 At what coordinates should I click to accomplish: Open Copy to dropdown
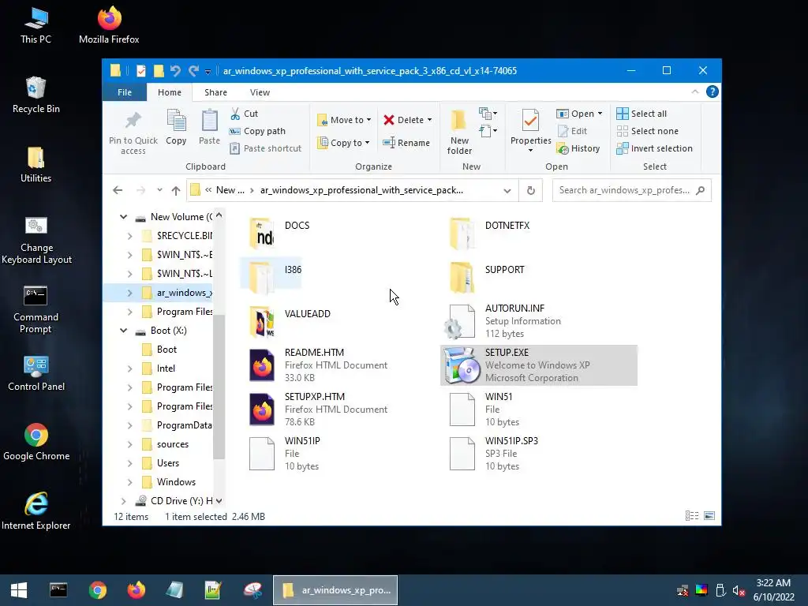tap(344, 143)
